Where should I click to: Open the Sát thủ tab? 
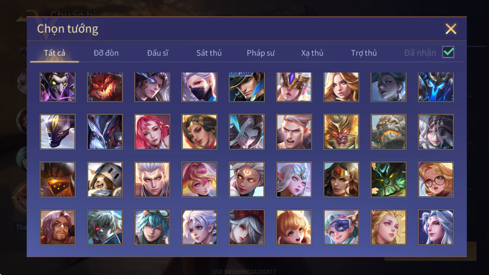click(x=209, y=53)
